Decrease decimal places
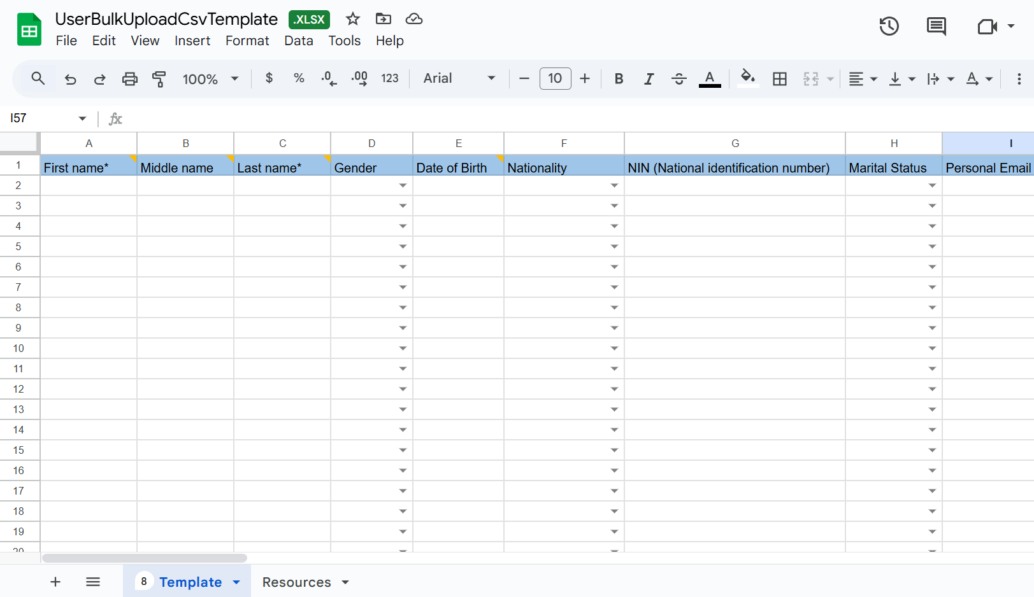Image resolution: width=1034 pixels, height=597 pixels. point(329,78)
